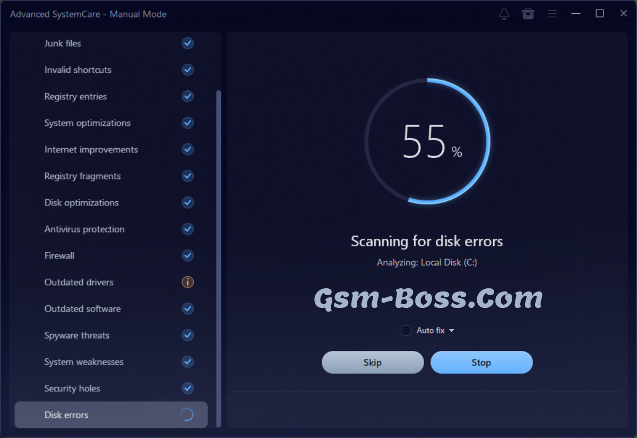Stop the running scan
637x438 pixels.
481,362
